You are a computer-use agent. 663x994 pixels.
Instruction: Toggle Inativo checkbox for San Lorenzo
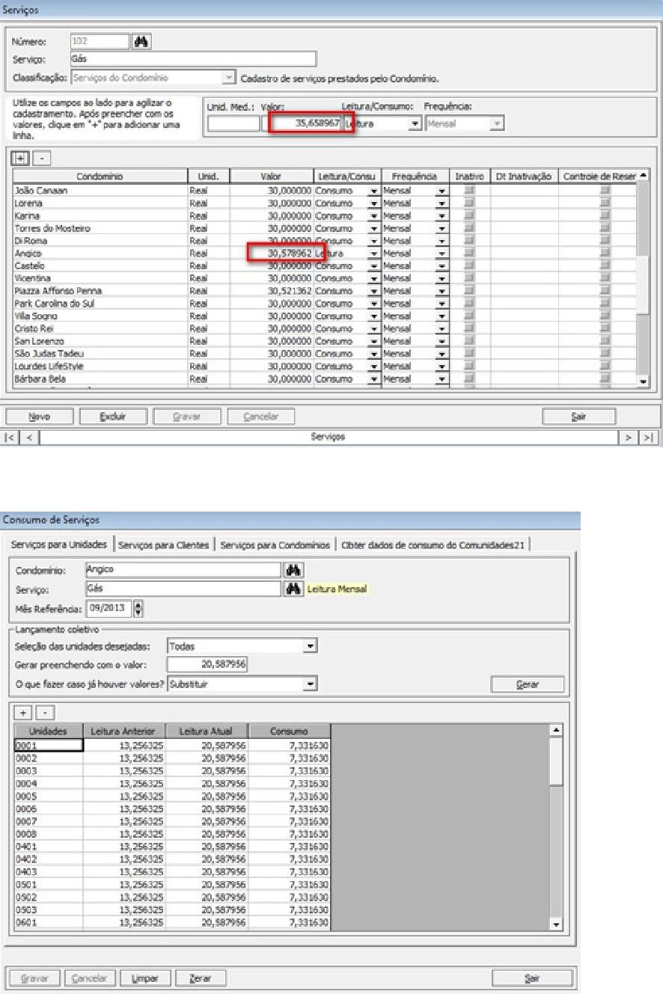pyautogui.click(x=469, y=341)
